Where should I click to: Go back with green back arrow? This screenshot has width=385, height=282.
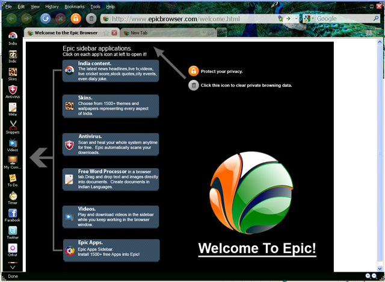11,19
